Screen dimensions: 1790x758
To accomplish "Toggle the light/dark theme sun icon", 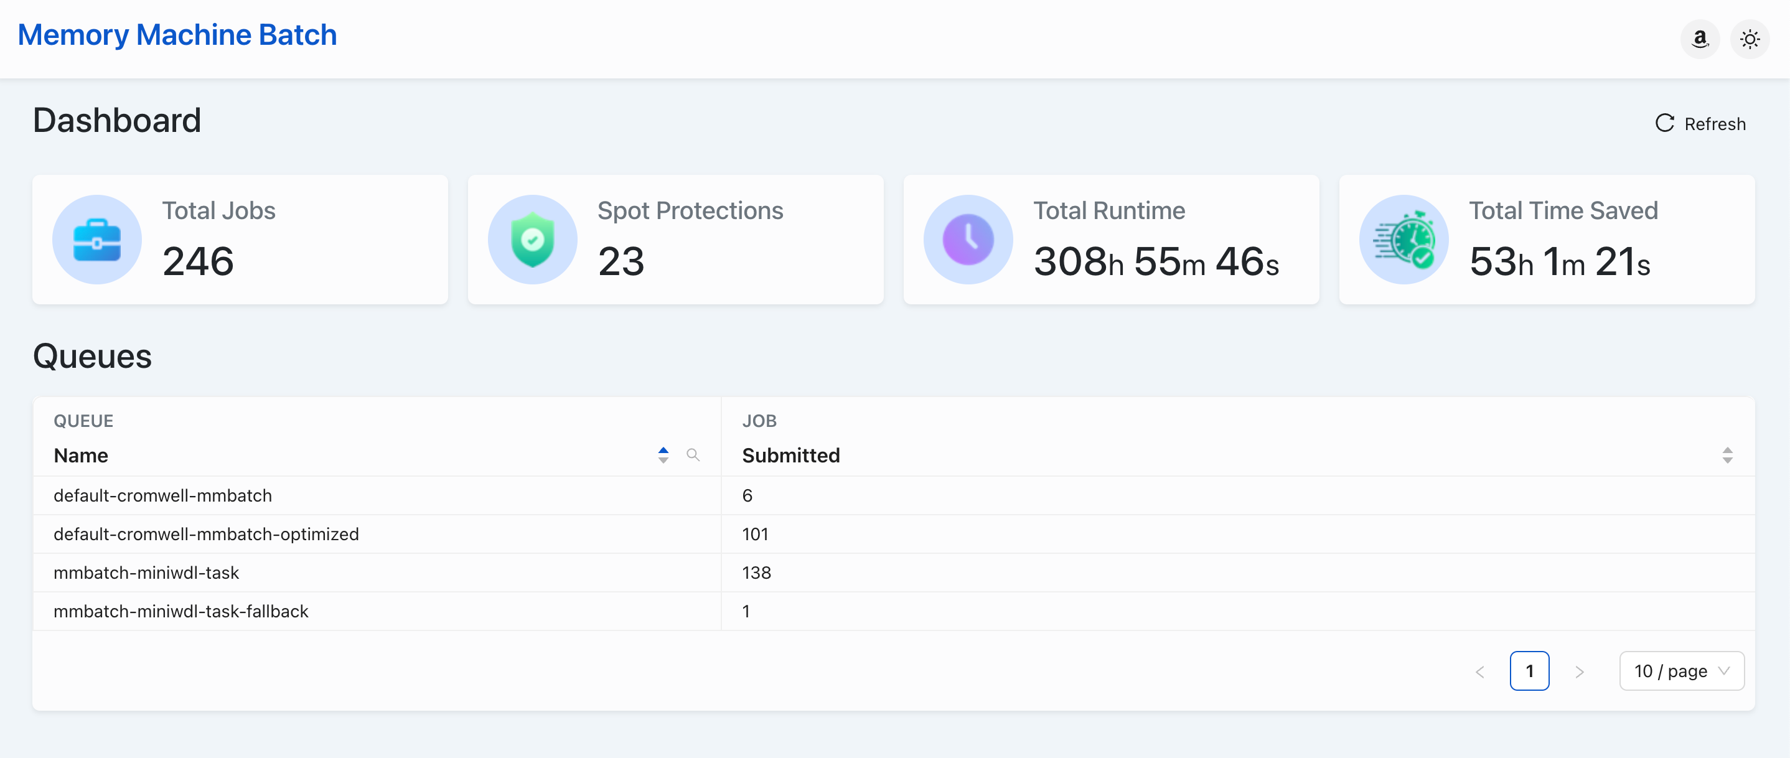I will pos(1749,39).
